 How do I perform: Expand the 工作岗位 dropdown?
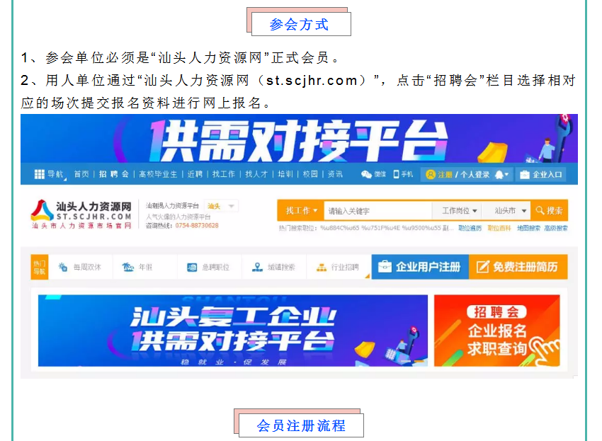click(x=459, y=211)
